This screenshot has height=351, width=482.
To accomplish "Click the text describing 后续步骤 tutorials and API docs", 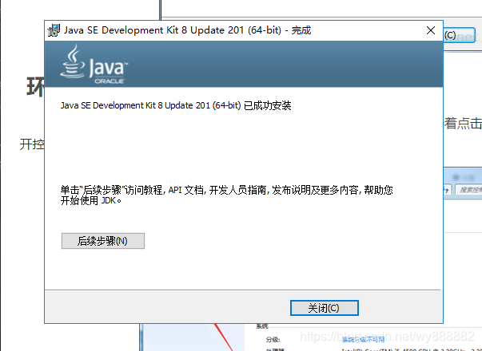I will [226, 195].
